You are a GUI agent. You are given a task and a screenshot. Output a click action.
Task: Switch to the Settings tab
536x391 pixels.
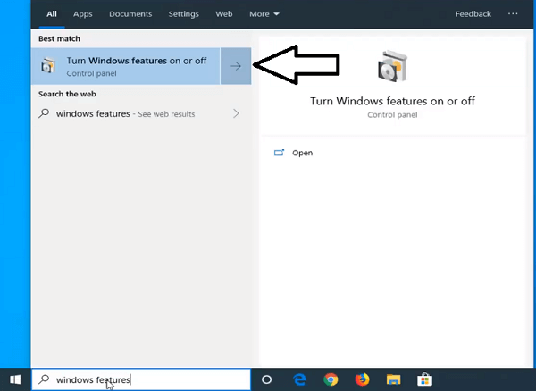coord(183,14)
